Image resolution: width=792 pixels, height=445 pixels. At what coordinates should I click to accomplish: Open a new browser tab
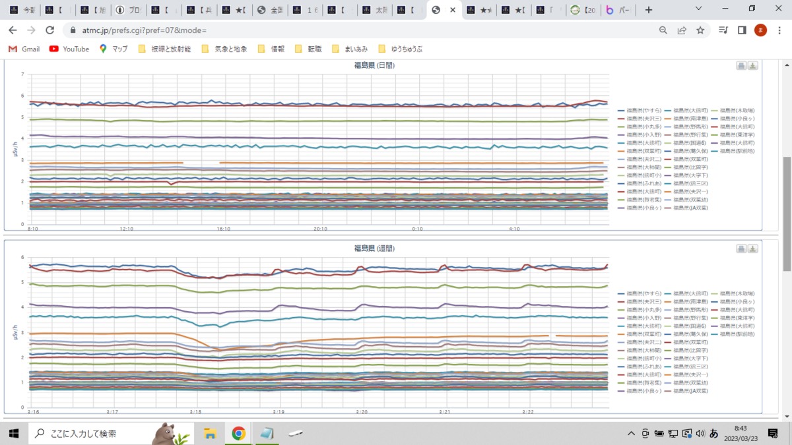pos(649,10)
